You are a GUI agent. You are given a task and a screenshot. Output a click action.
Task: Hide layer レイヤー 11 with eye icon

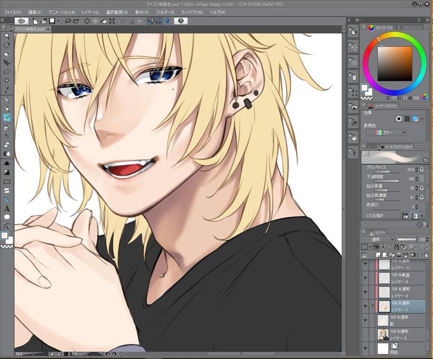coord(365,264)
